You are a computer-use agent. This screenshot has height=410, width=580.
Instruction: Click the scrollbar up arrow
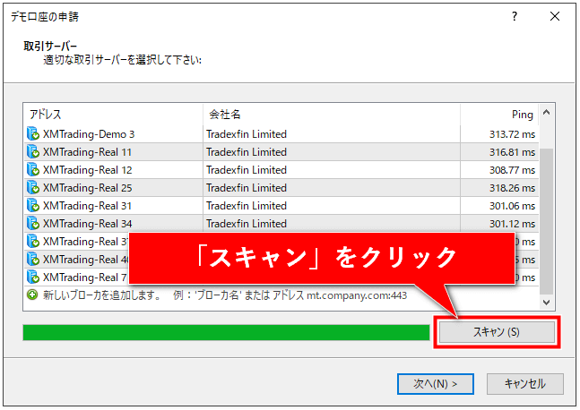546,112
